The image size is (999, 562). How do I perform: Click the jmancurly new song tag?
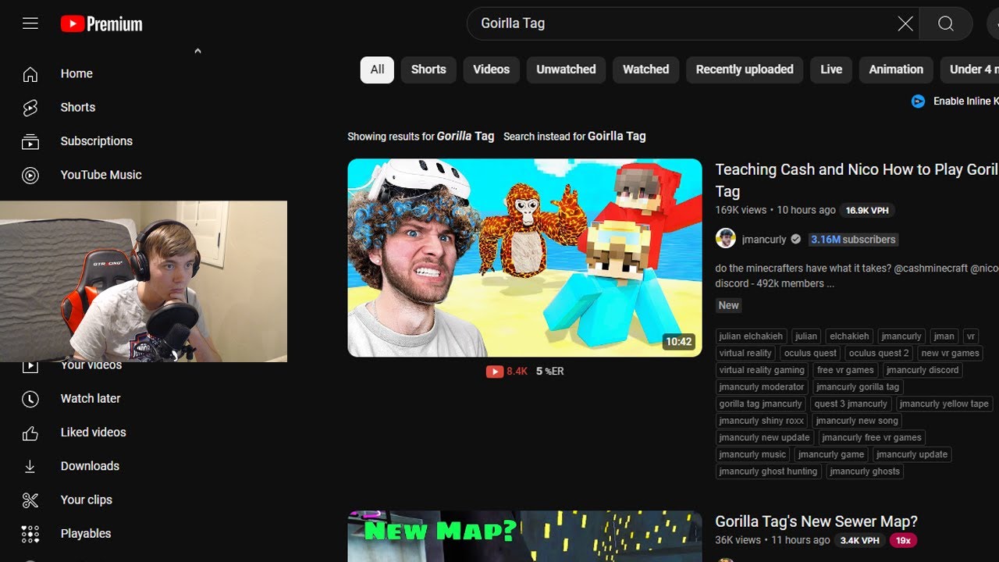857,421
